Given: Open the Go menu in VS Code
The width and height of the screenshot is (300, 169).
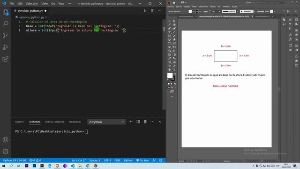Looking at the screenshot, I should [x=53, y=3].
